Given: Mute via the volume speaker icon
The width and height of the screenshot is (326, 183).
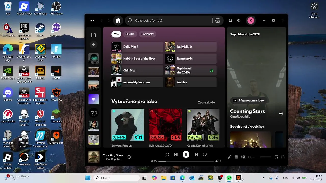Looking at the screenshot, I should click(x=250, y=157).
